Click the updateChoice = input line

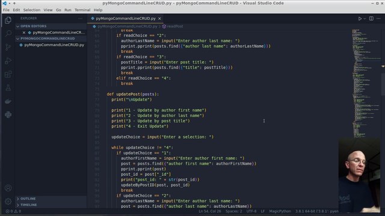point(162,137)
